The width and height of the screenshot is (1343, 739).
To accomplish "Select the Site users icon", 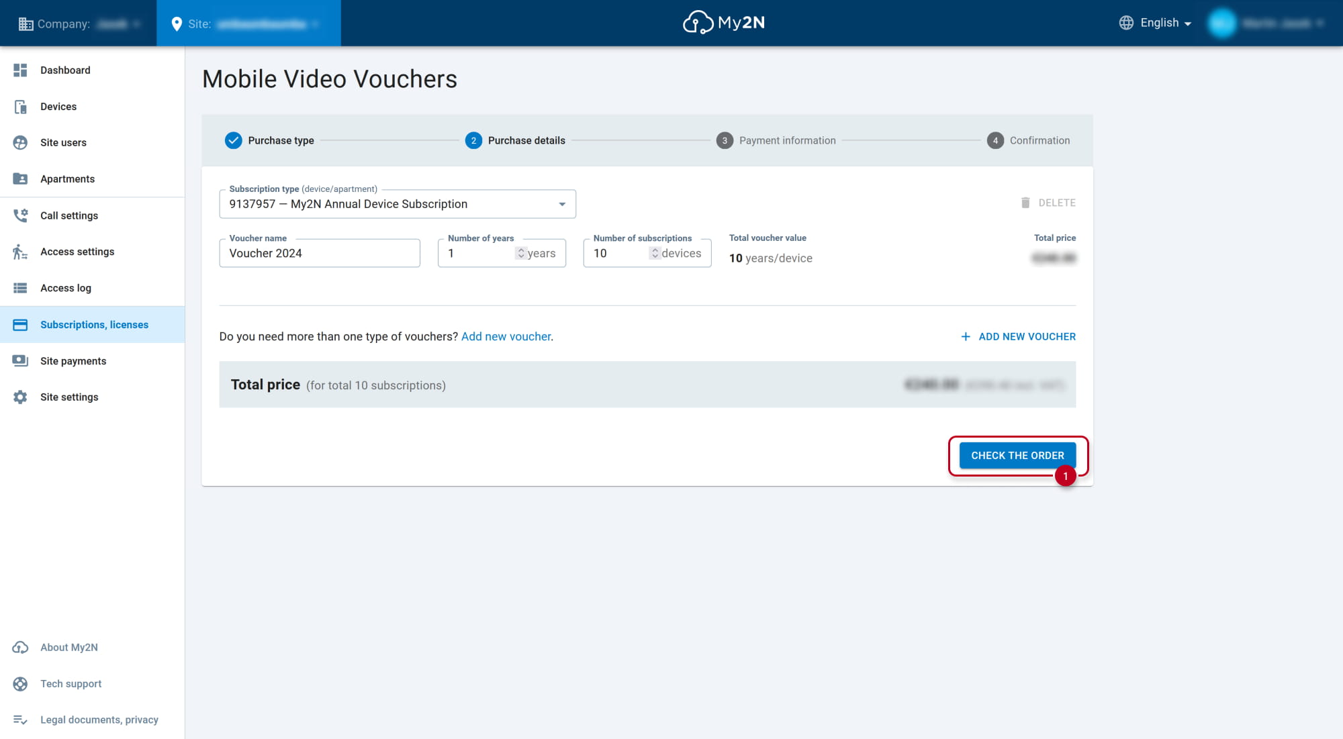I will tap(20, 142).
